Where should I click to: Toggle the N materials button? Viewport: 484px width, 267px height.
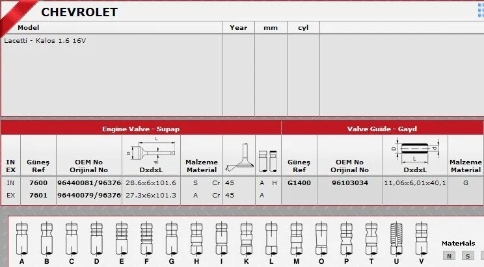click(449, 255)
